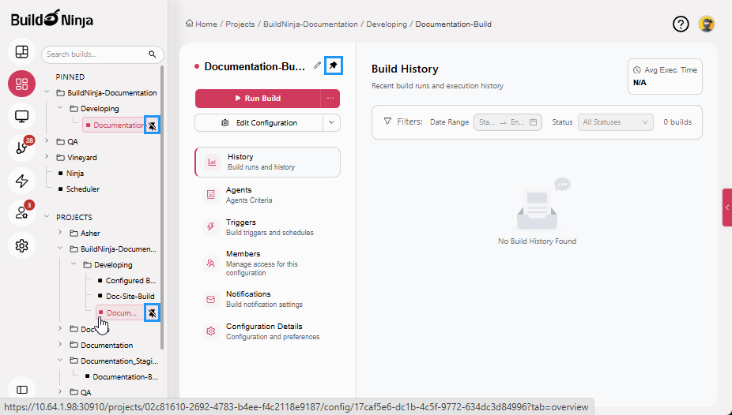Open the help question mark icon
This screenshot has width=732, height=415.
tap(681, 24)
